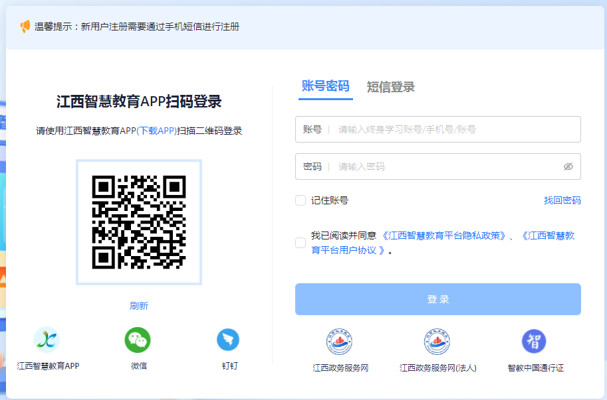607x400 pixels.
Task: Click Jiangxi Government Service (法人) icon
Action: 437,341
